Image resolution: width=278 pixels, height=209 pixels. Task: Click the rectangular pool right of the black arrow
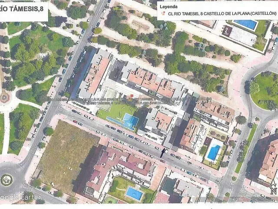(x=213, y=152)
